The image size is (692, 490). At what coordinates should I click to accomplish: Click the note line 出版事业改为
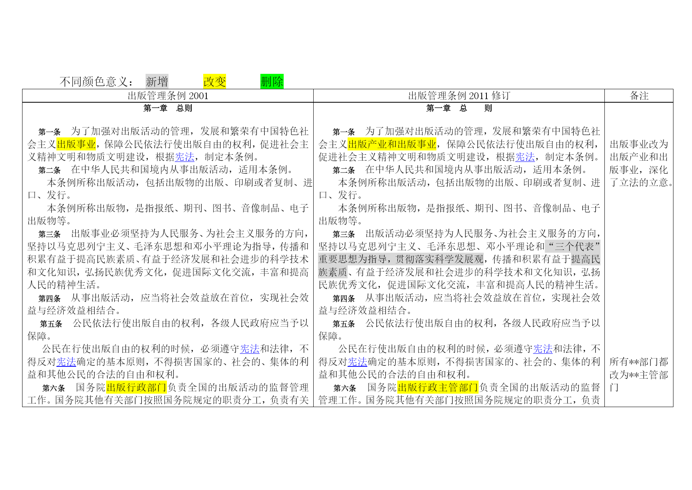(x=639, y=144)
